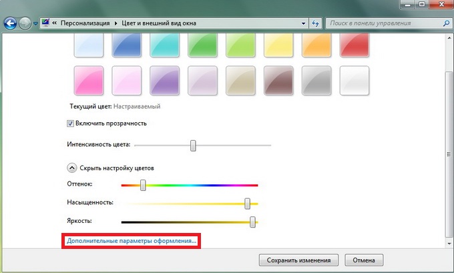Click the Текущий цвет: Настраиваемый text
This screenshot has width=454, height=273.
(x=115, y=107)
